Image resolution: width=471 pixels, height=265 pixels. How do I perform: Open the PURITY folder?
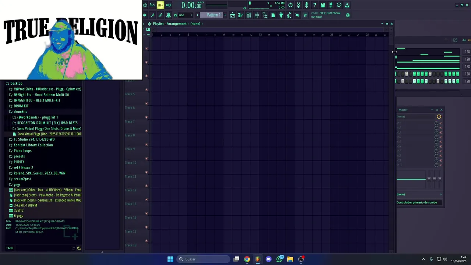click(x=19, y=162)
